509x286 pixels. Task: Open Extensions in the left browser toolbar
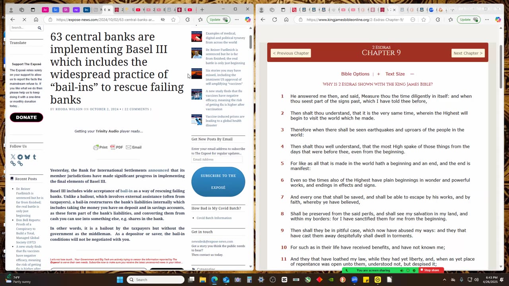[188, 19]
